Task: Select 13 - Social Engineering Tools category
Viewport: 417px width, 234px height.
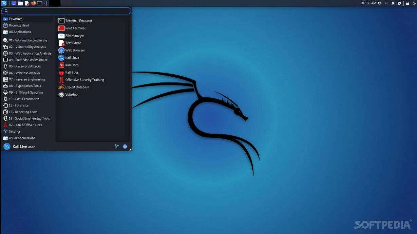Action: [x=28, y=118]
